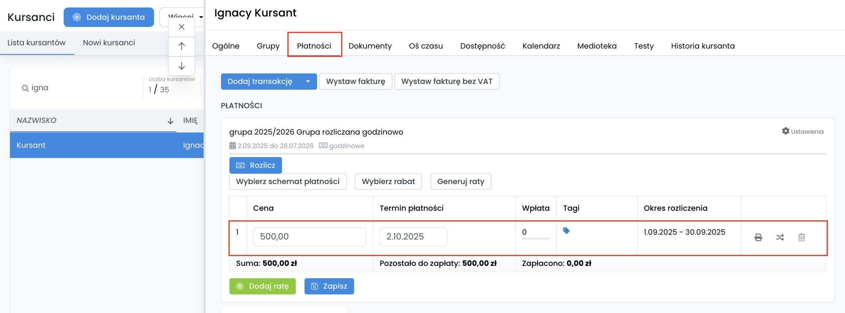Select the Nowi kursanci tab

click(x=109, y=43)
